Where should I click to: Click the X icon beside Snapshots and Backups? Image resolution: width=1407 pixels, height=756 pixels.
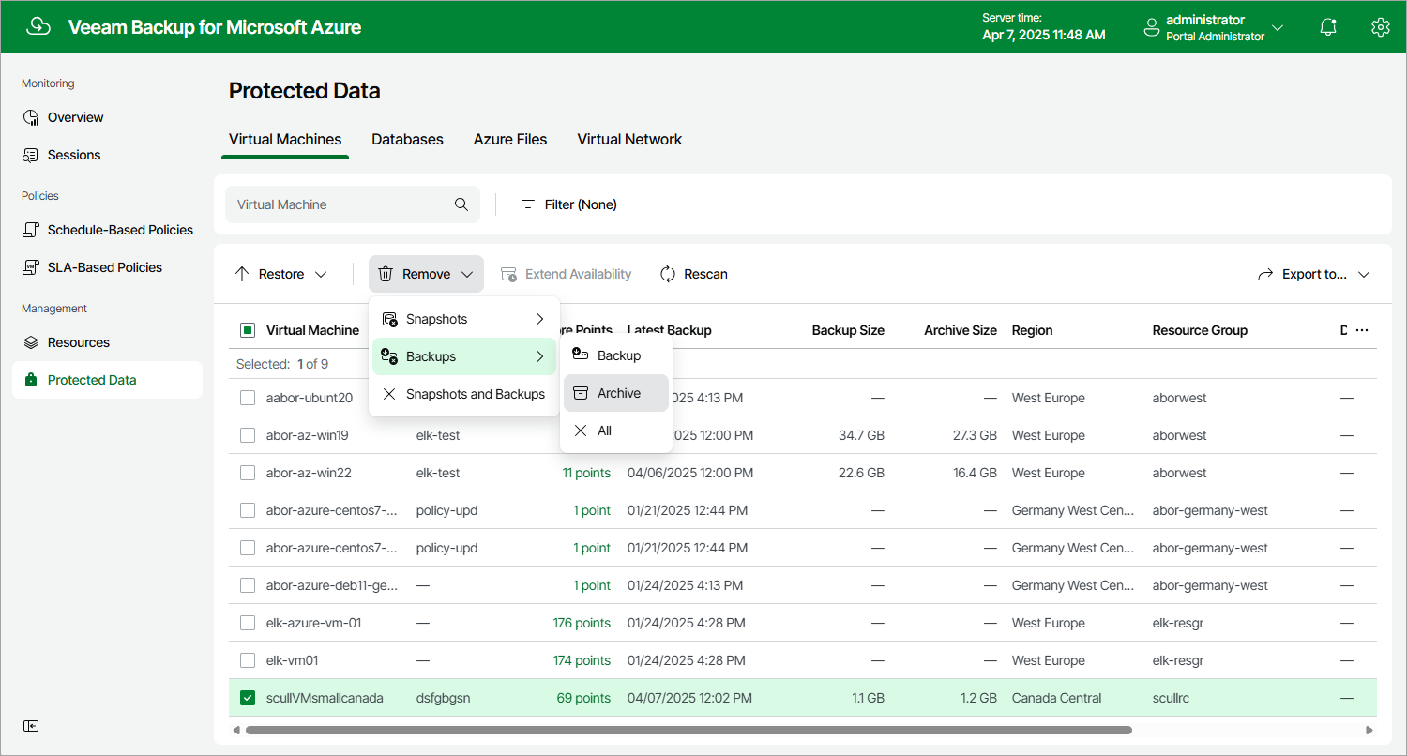point(389,394)
